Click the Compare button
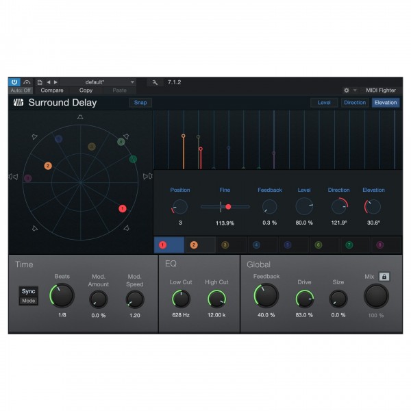The height and width of the screenshot is (411, 411). (x=52, y=90)
